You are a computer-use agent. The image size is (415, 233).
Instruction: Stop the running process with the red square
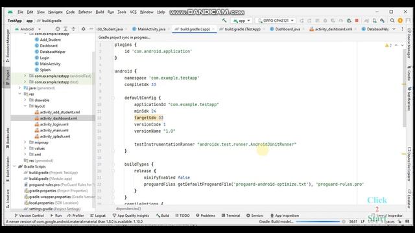click(357, 20)
